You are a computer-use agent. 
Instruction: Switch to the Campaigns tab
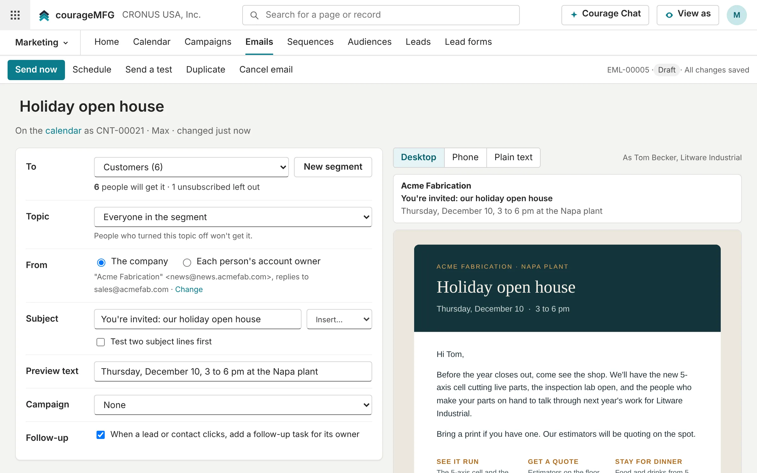[x=208, y=42]
